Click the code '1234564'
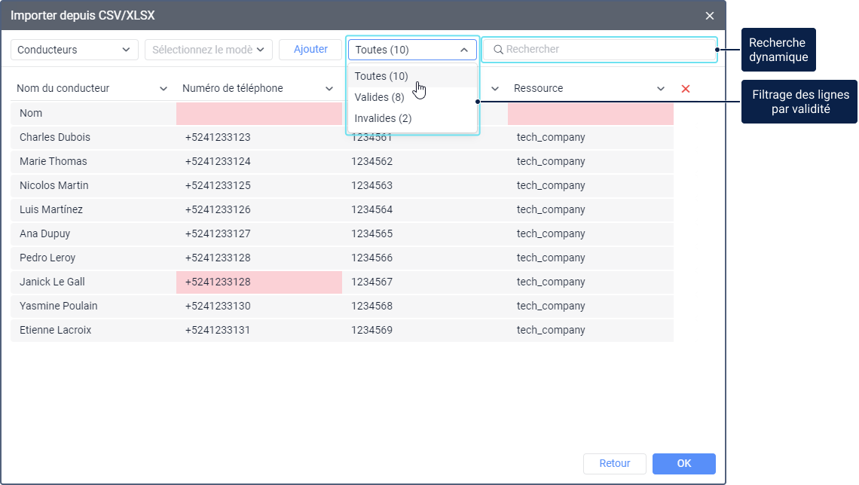This screenshot has width=859, height=485. (372, 209)
